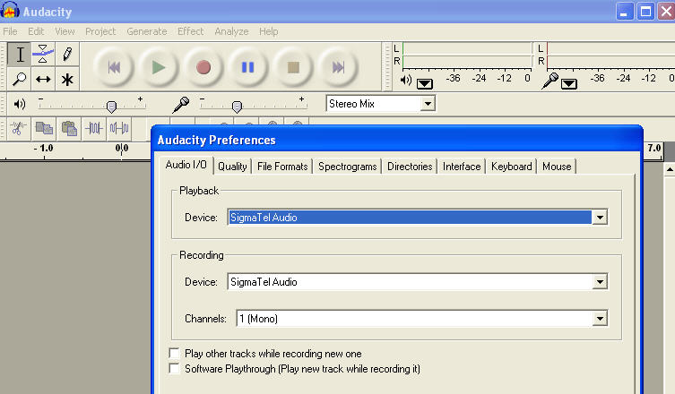The image size is (675, 394).
Task: Click the Audacity Preferences title bar
Action: 397,140
